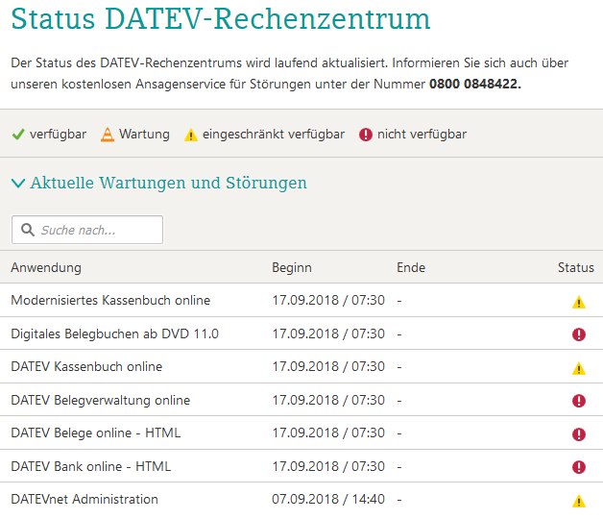This screenshot has width=603, height=519.
Task: Sort by the Ende column header
Action: pos(411,267)
